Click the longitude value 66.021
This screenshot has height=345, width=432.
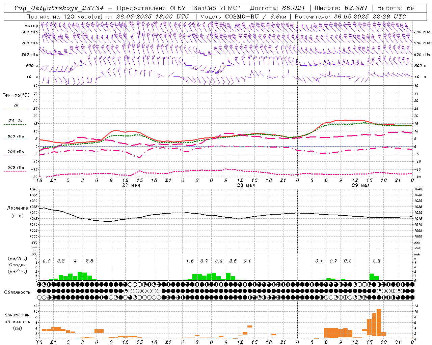294,8
